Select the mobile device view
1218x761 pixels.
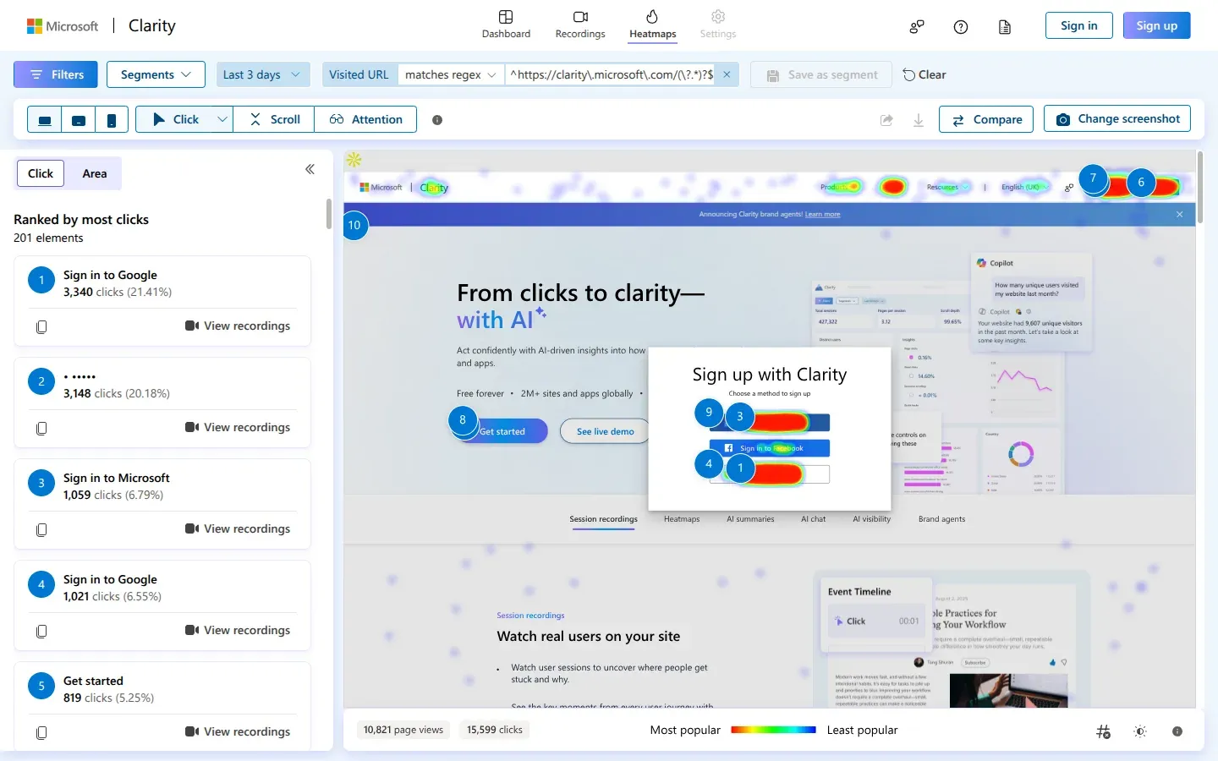pyautogui.click(x=112, y=120)
